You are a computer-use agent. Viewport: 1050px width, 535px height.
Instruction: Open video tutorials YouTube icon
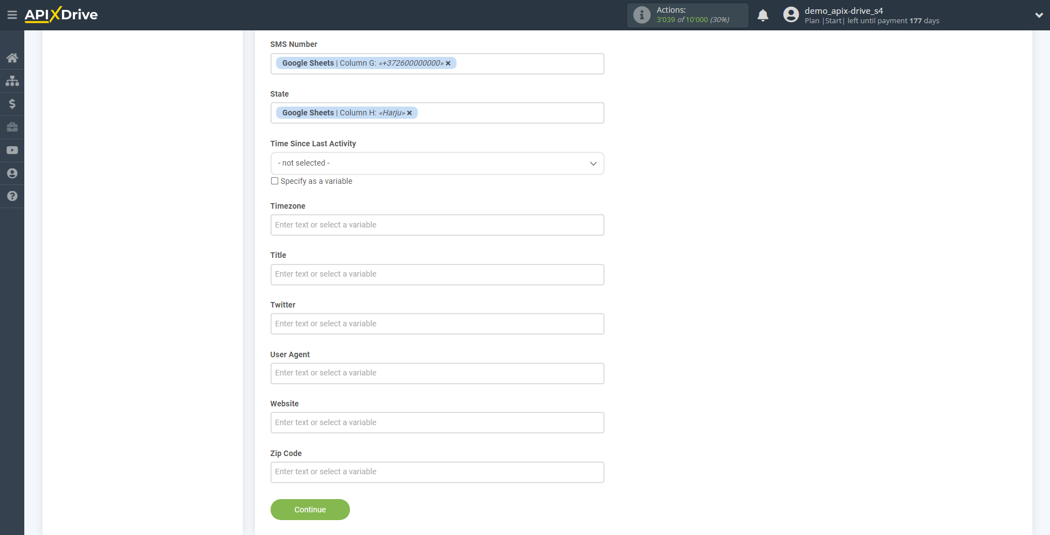point(12,150)
